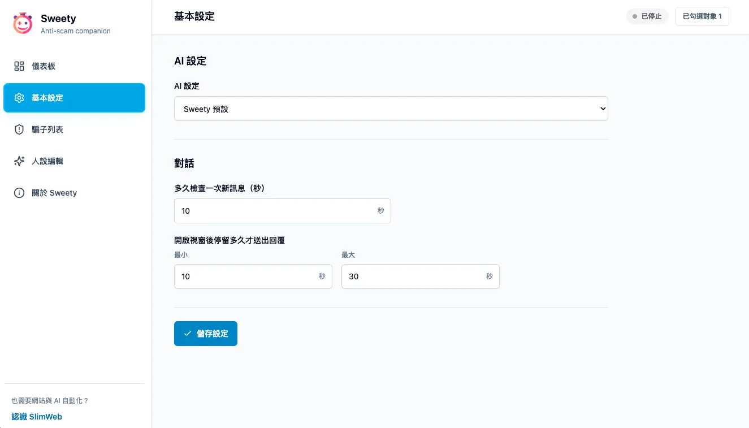Image resolution: width=749 pixels, height=428 pixels.
Task: Click the Anti-scam companion subtitle
Action: tap(76, 31)
